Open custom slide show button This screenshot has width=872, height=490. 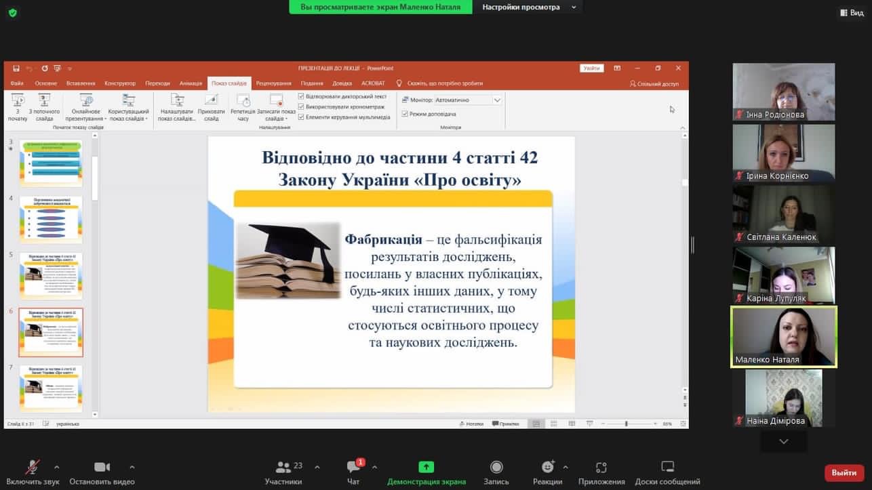128,107
